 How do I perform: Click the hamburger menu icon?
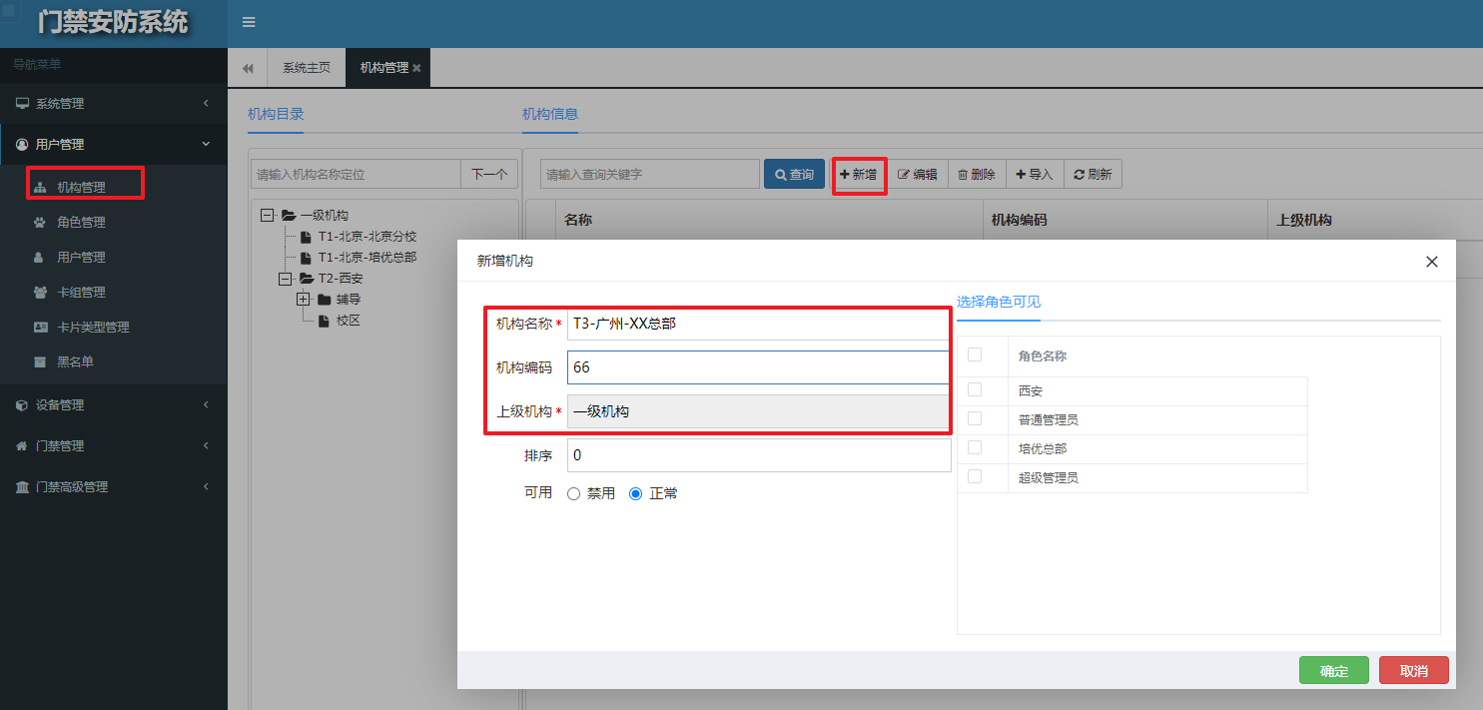pyautogui.click(x=248, y=21)
